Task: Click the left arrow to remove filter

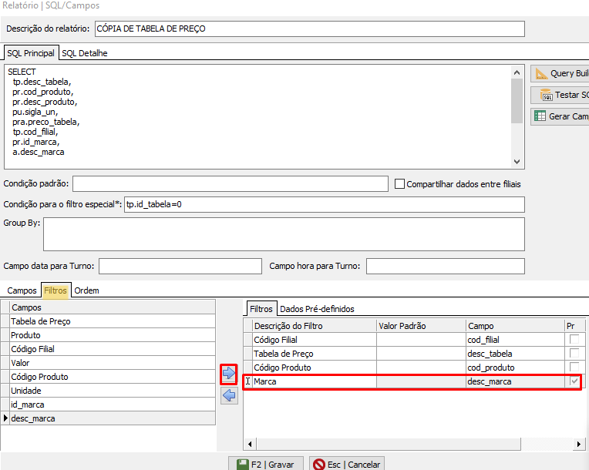Action: (229, 396)
